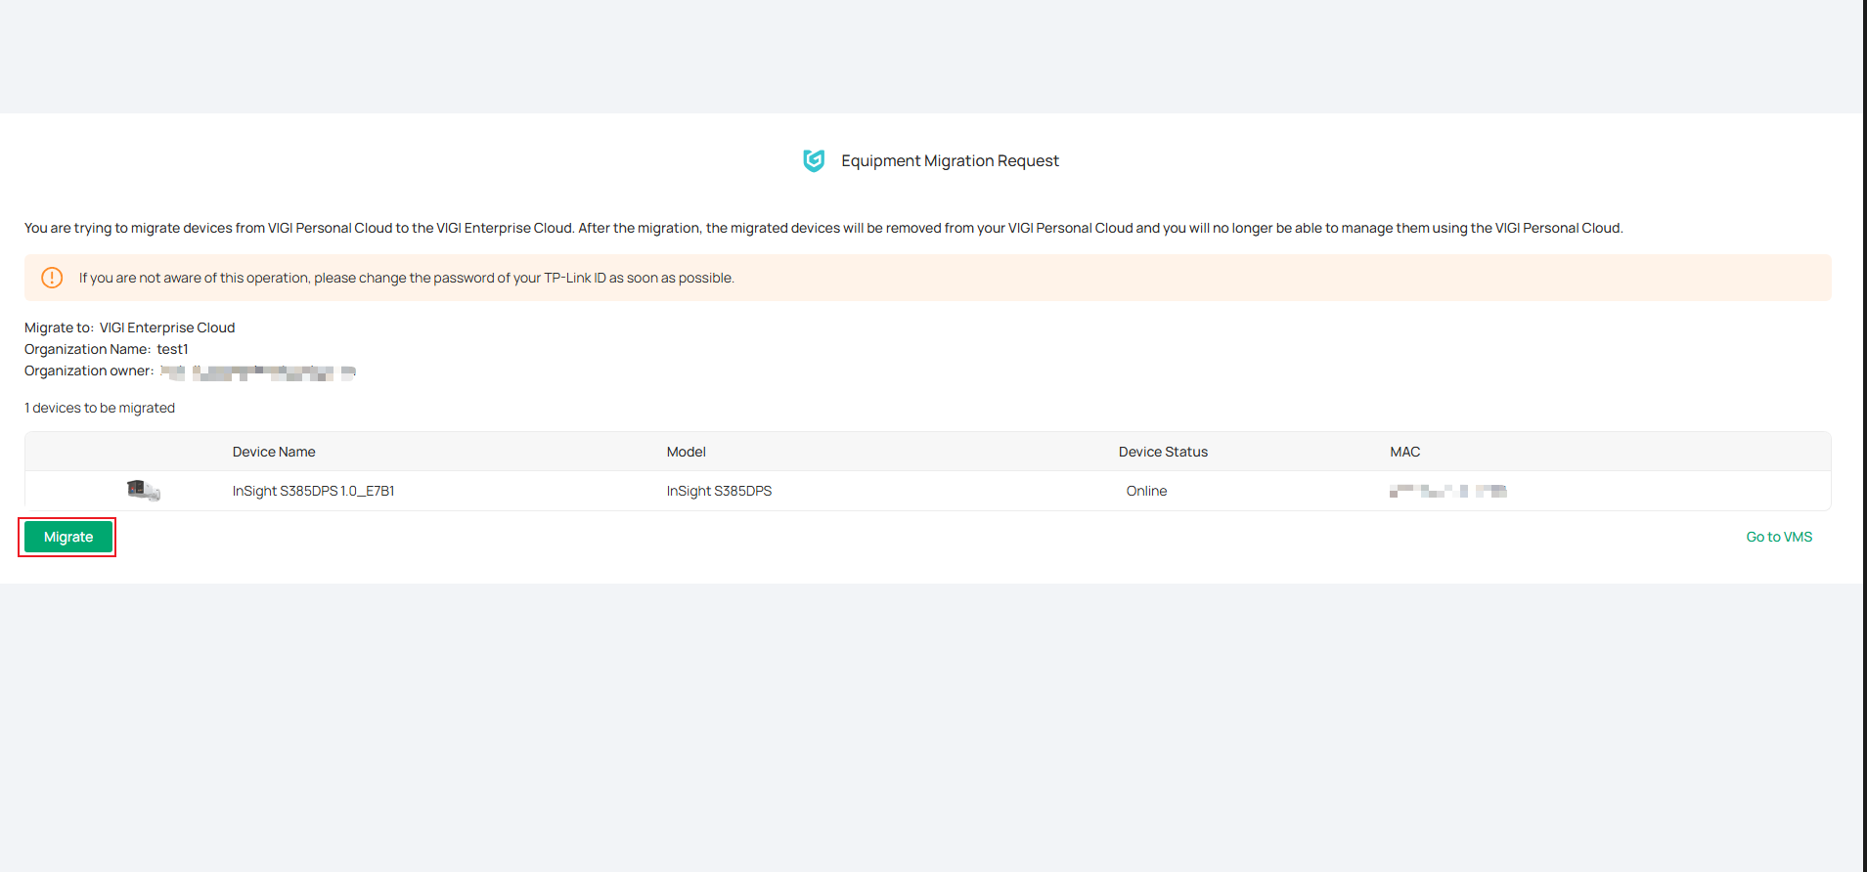Click the VIGI shield logo icon
1867x872 pixels.
814,160
